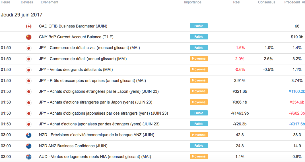Click the Canada flag icon beside CFIB Barometer
This screenshot has width=305, height=162.
click(x=28, y=26)
